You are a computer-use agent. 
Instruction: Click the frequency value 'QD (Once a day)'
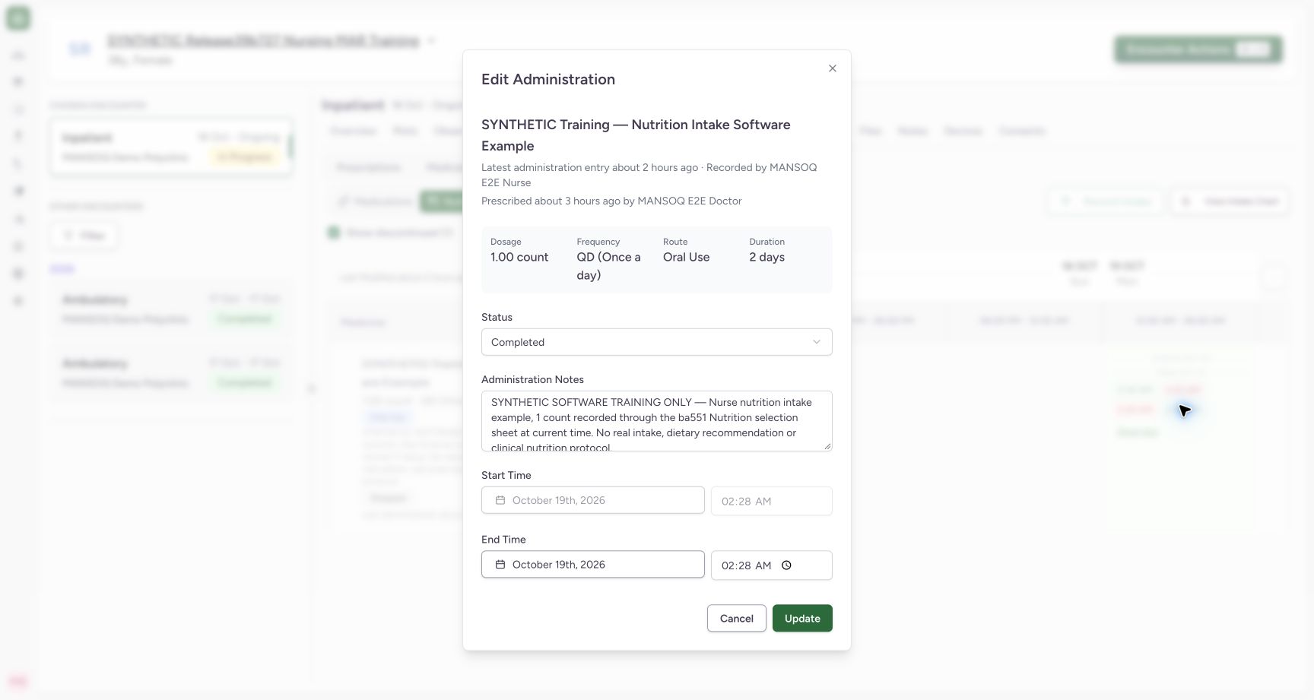[608, 266]
